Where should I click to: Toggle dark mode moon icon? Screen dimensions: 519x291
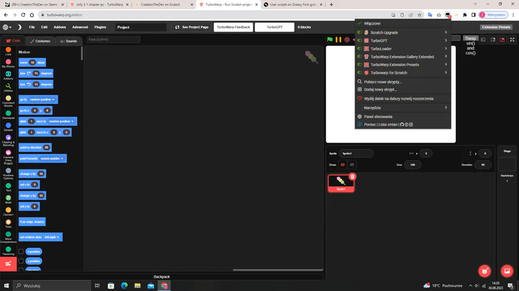19,27
